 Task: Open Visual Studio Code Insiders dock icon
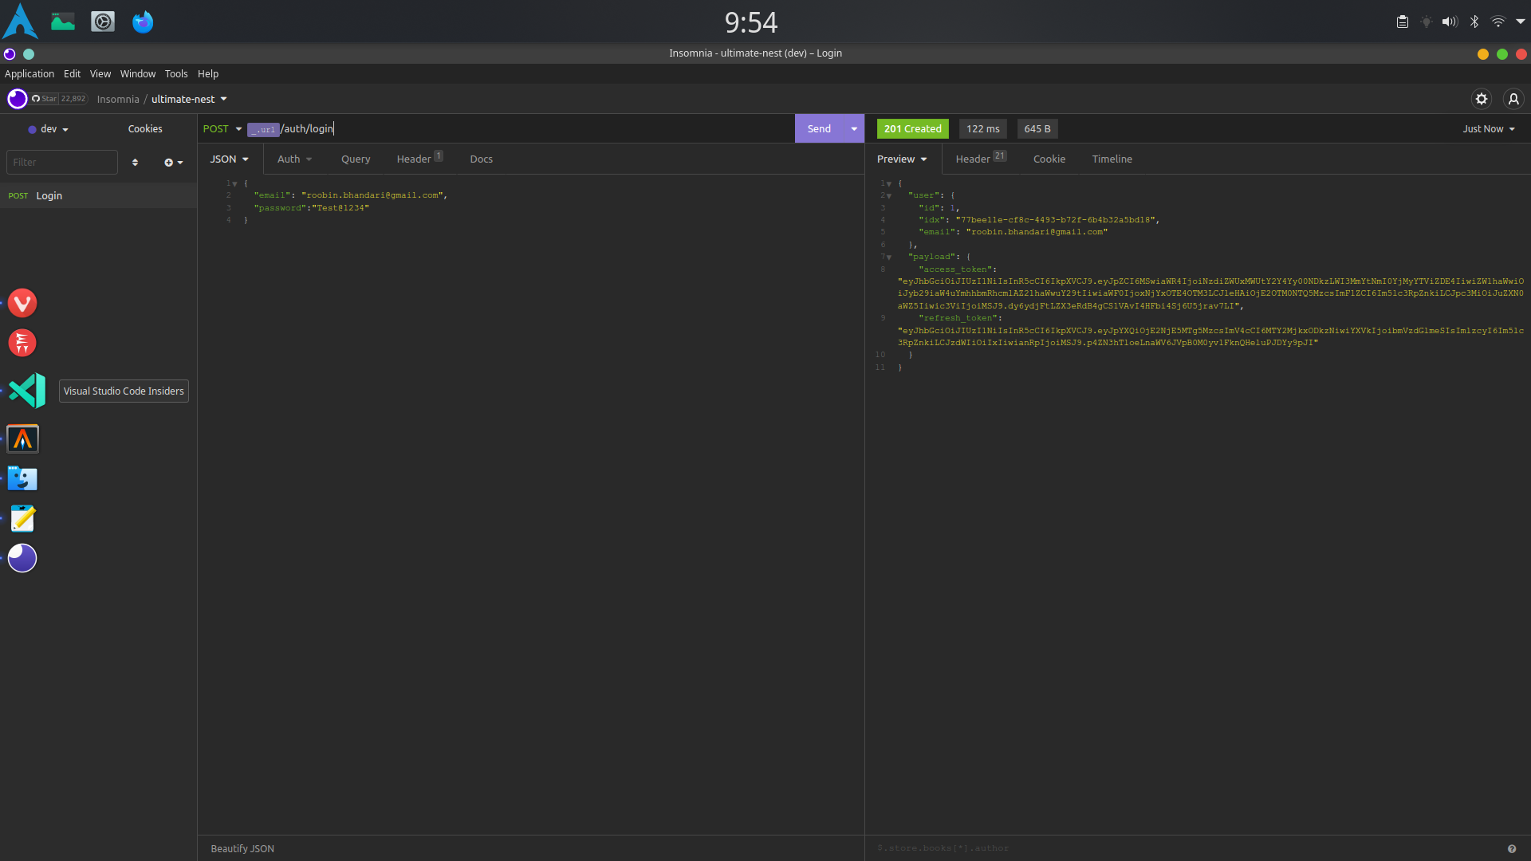27,391
